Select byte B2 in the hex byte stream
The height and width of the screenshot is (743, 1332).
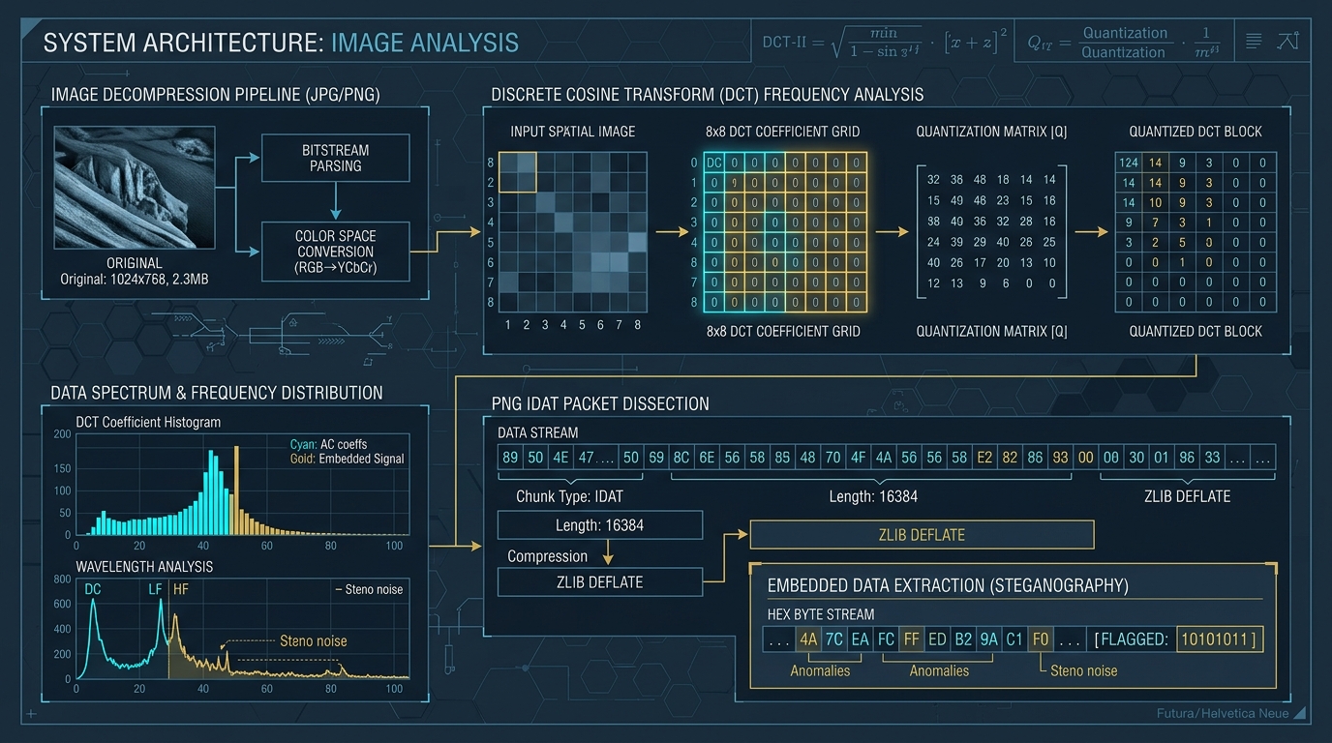tap(963, 639)
